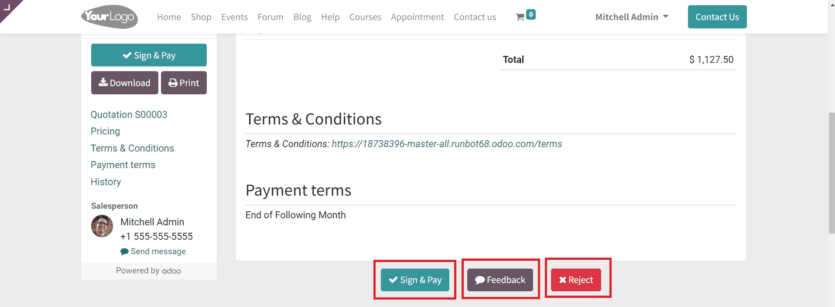Expand the Mitchell Admin user dropdown

click(632, 17)
